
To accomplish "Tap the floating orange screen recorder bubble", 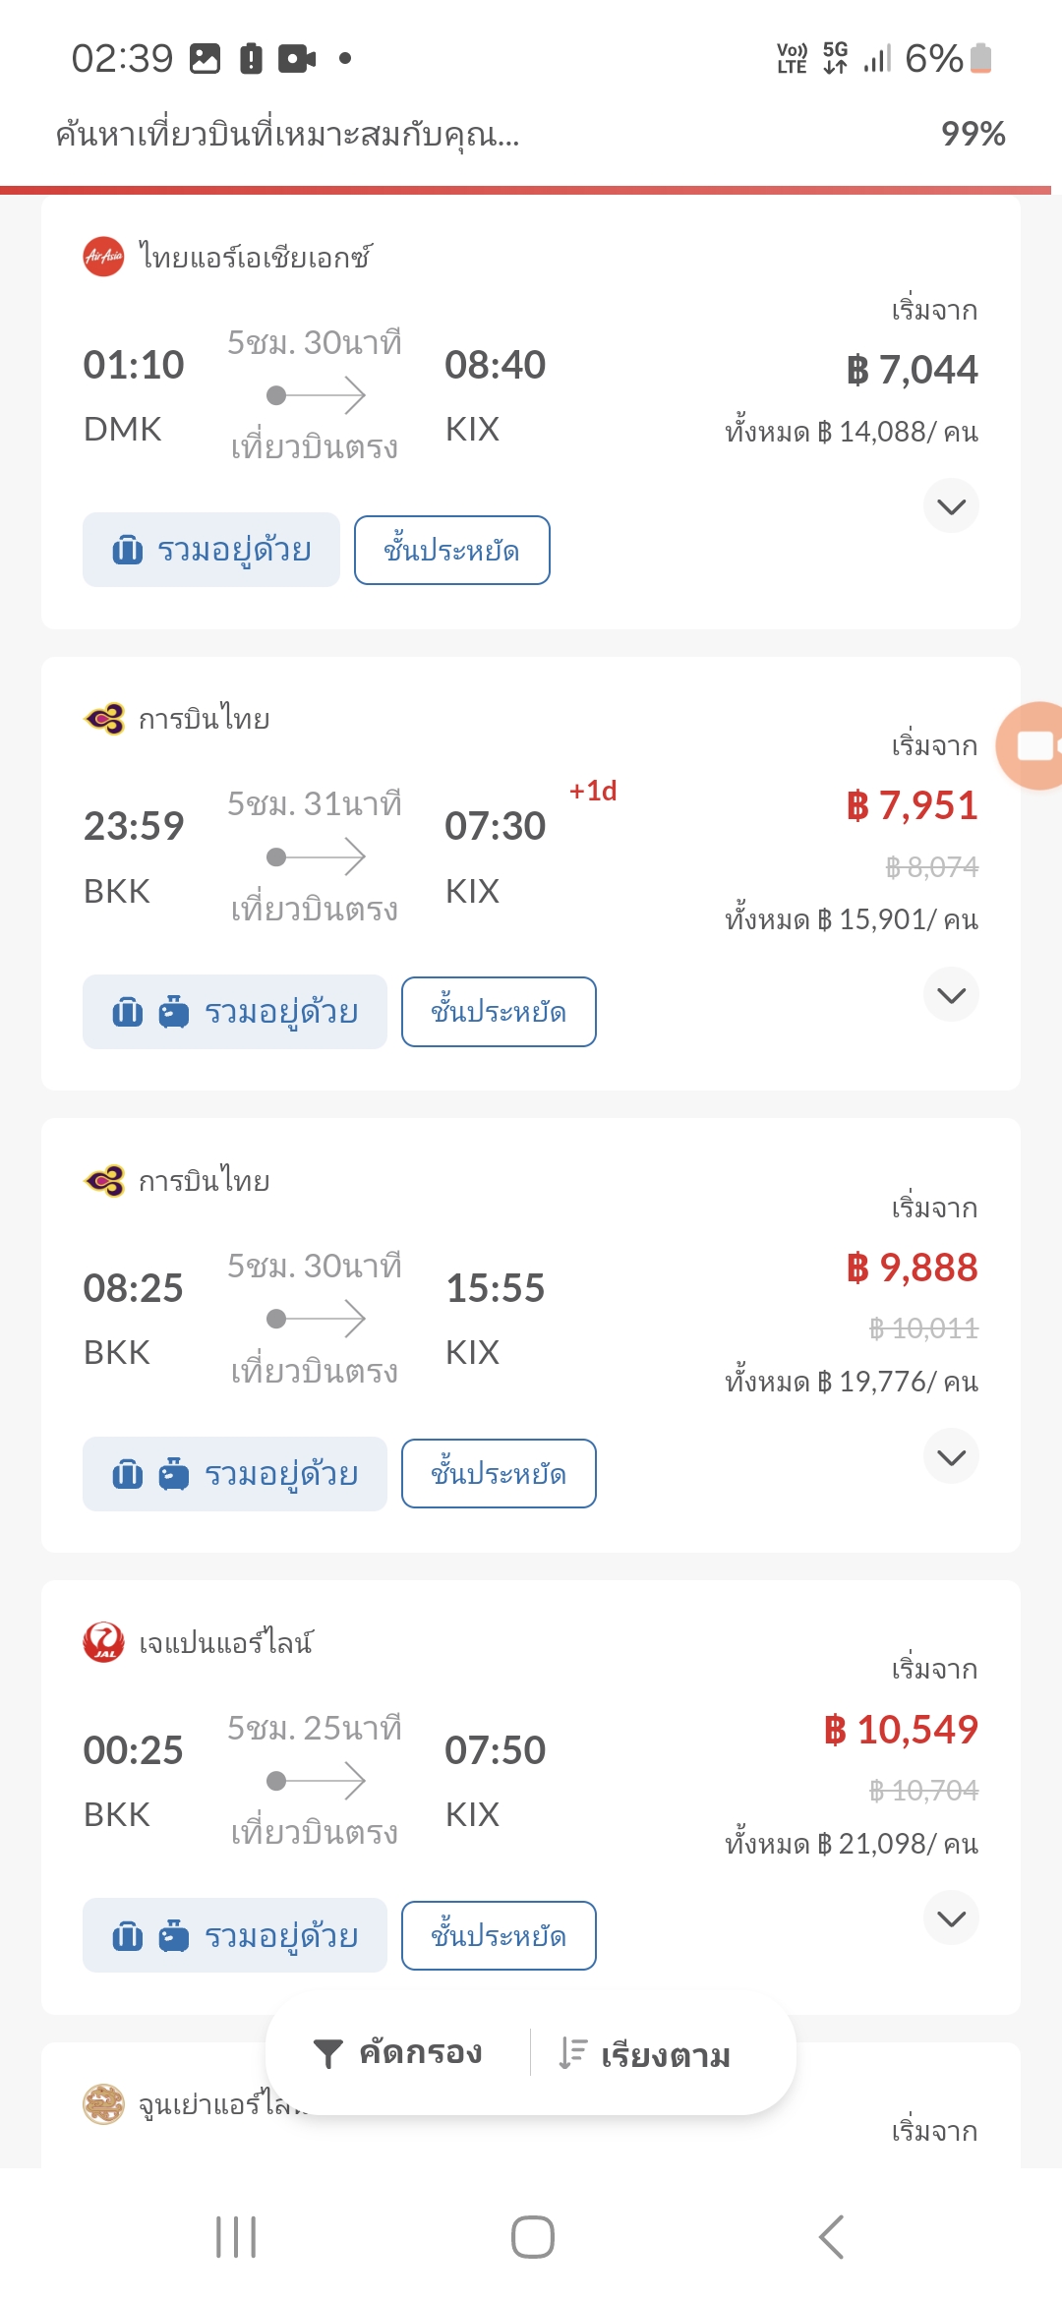I will pos(1030,745).
